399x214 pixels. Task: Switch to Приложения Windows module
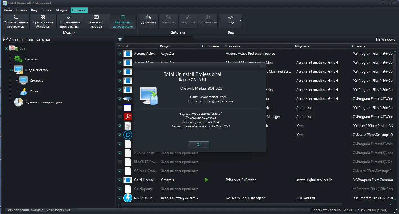[43, 21]
